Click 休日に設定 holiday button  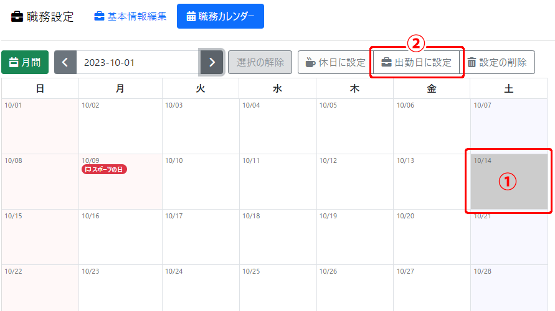[x=335, y=62]
